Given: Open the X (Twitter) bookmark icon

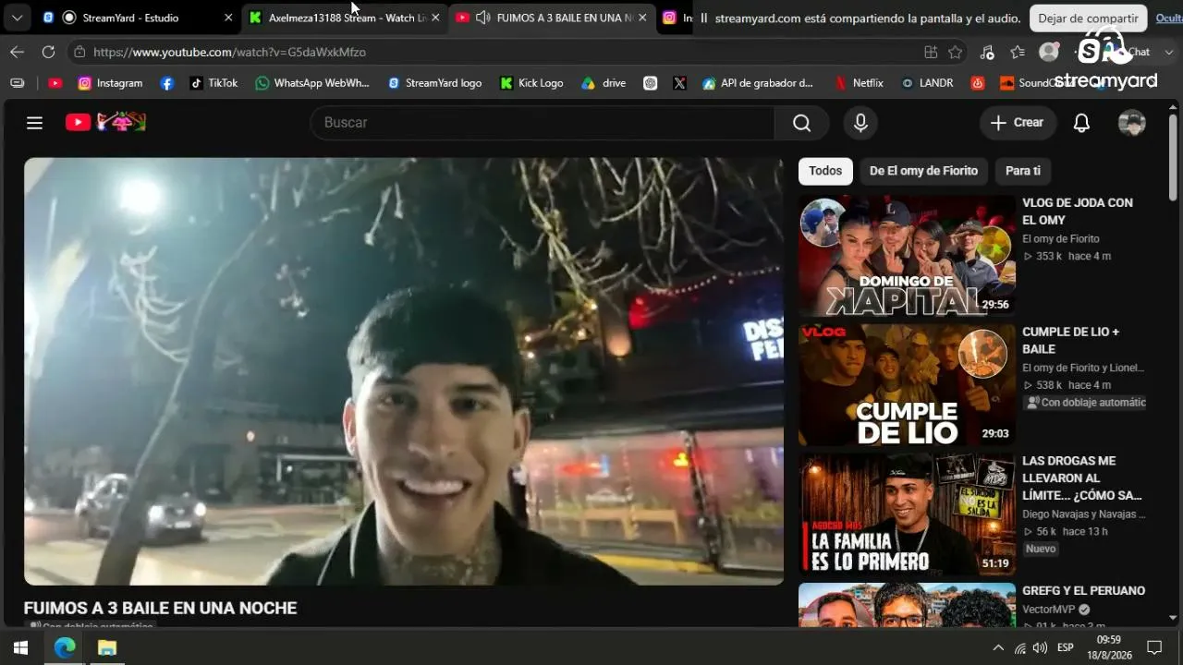Looking at the screenshot, I should (x=679, y=83).
